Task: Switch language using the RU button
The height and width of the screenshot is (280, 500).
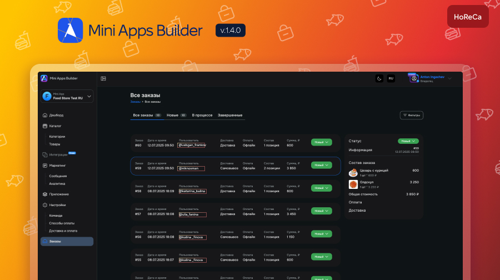Action: click(x=391, y=78)
